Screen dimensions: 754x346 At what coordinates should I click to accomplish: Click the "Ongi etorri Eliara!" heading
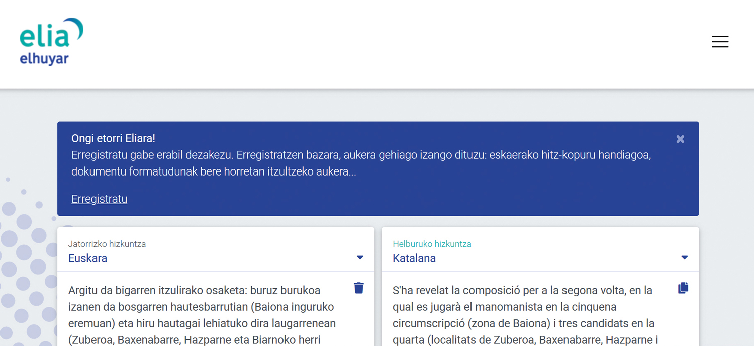pos(113,139)
